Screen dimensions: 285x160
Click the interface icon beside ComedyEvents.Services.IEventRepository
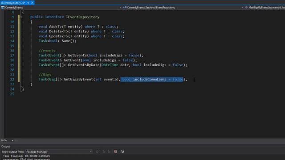tap(125, 8)
